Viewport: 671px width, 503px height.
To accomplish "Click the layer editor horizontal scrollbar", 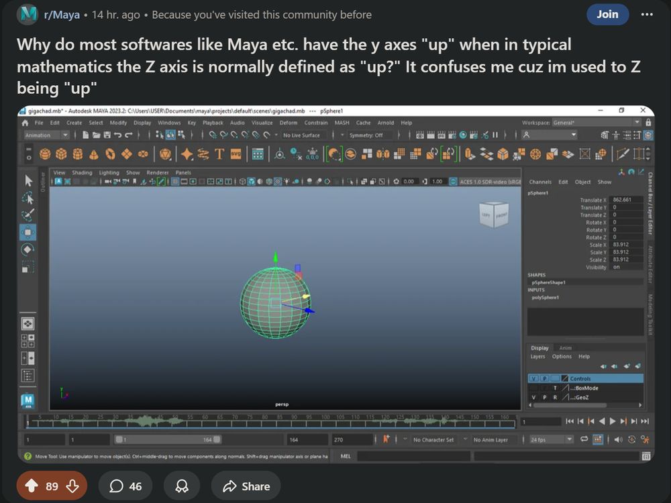I will tap(570, 405).
